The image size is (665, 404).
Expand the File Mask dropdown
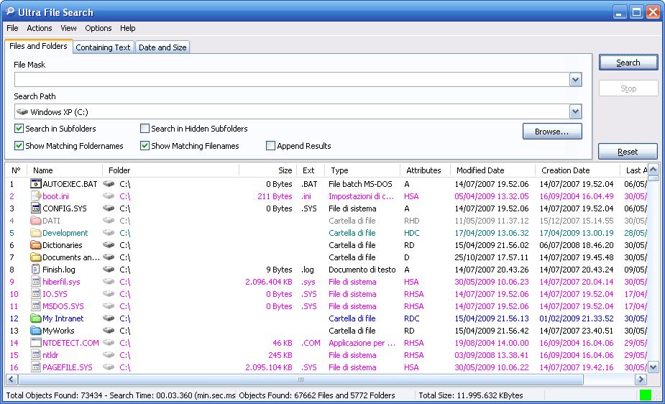(x=575, y=80)
